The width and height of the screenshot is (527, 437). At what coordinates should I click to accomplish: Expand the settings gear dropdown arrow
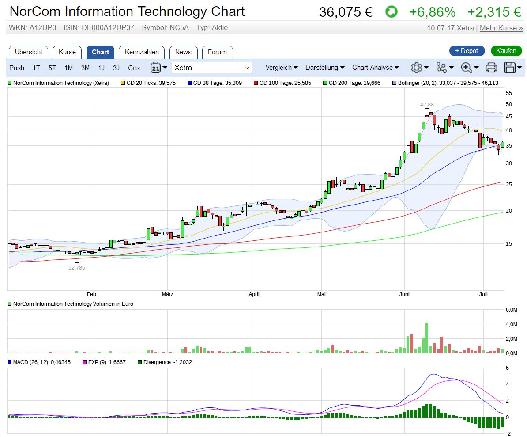click(x=426, y=68)
